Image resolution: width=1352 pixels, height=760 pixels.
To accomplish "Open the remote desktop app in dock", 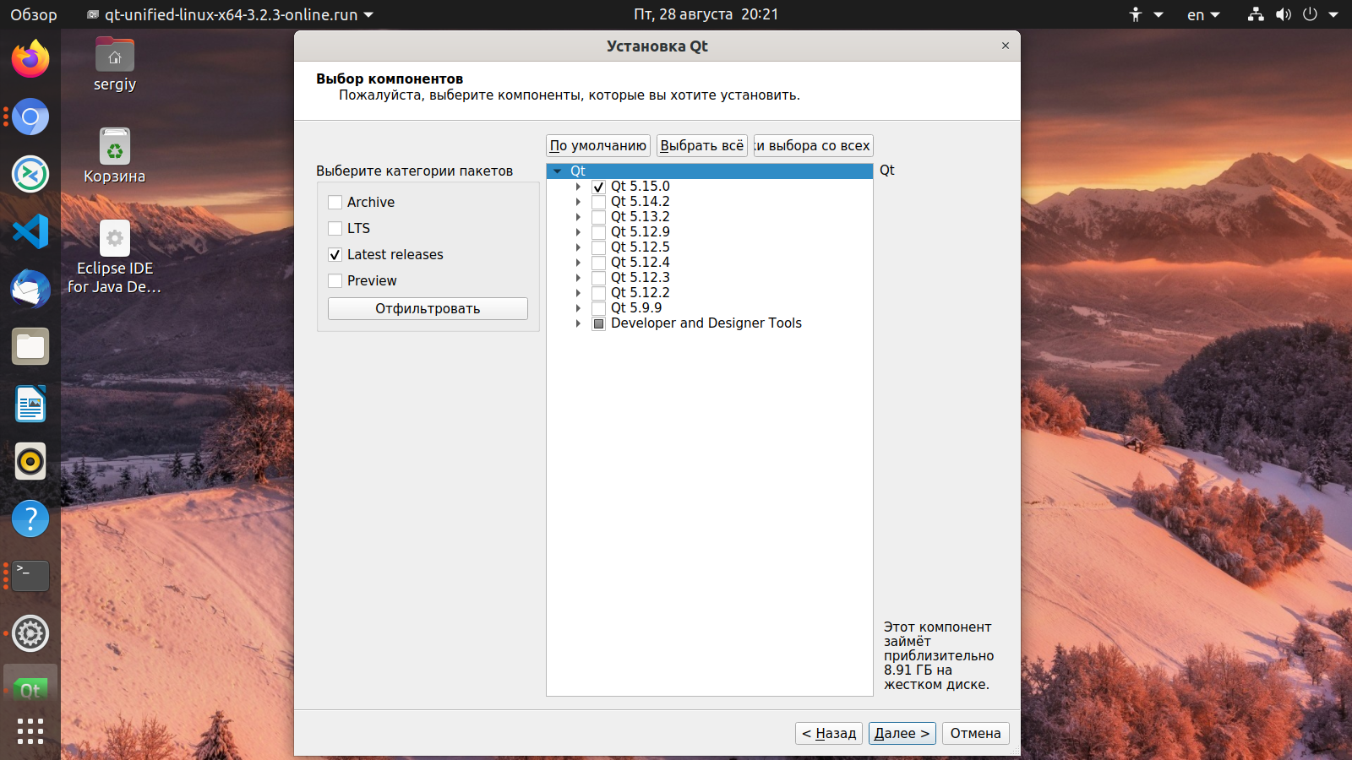I will click(30, 174).
